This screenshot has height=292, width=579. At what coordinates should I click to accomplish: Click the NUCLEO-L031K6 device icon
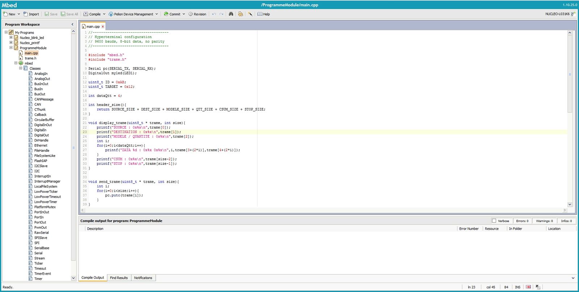click(573, 14)
